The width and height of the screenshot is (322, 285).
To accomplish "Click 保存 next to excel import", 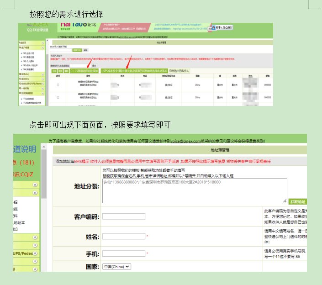I will click(85, 50).
